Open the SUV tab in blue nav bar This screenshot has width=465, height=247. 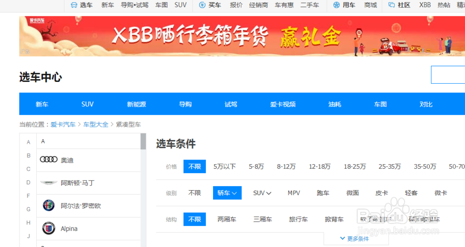point(87,104)
